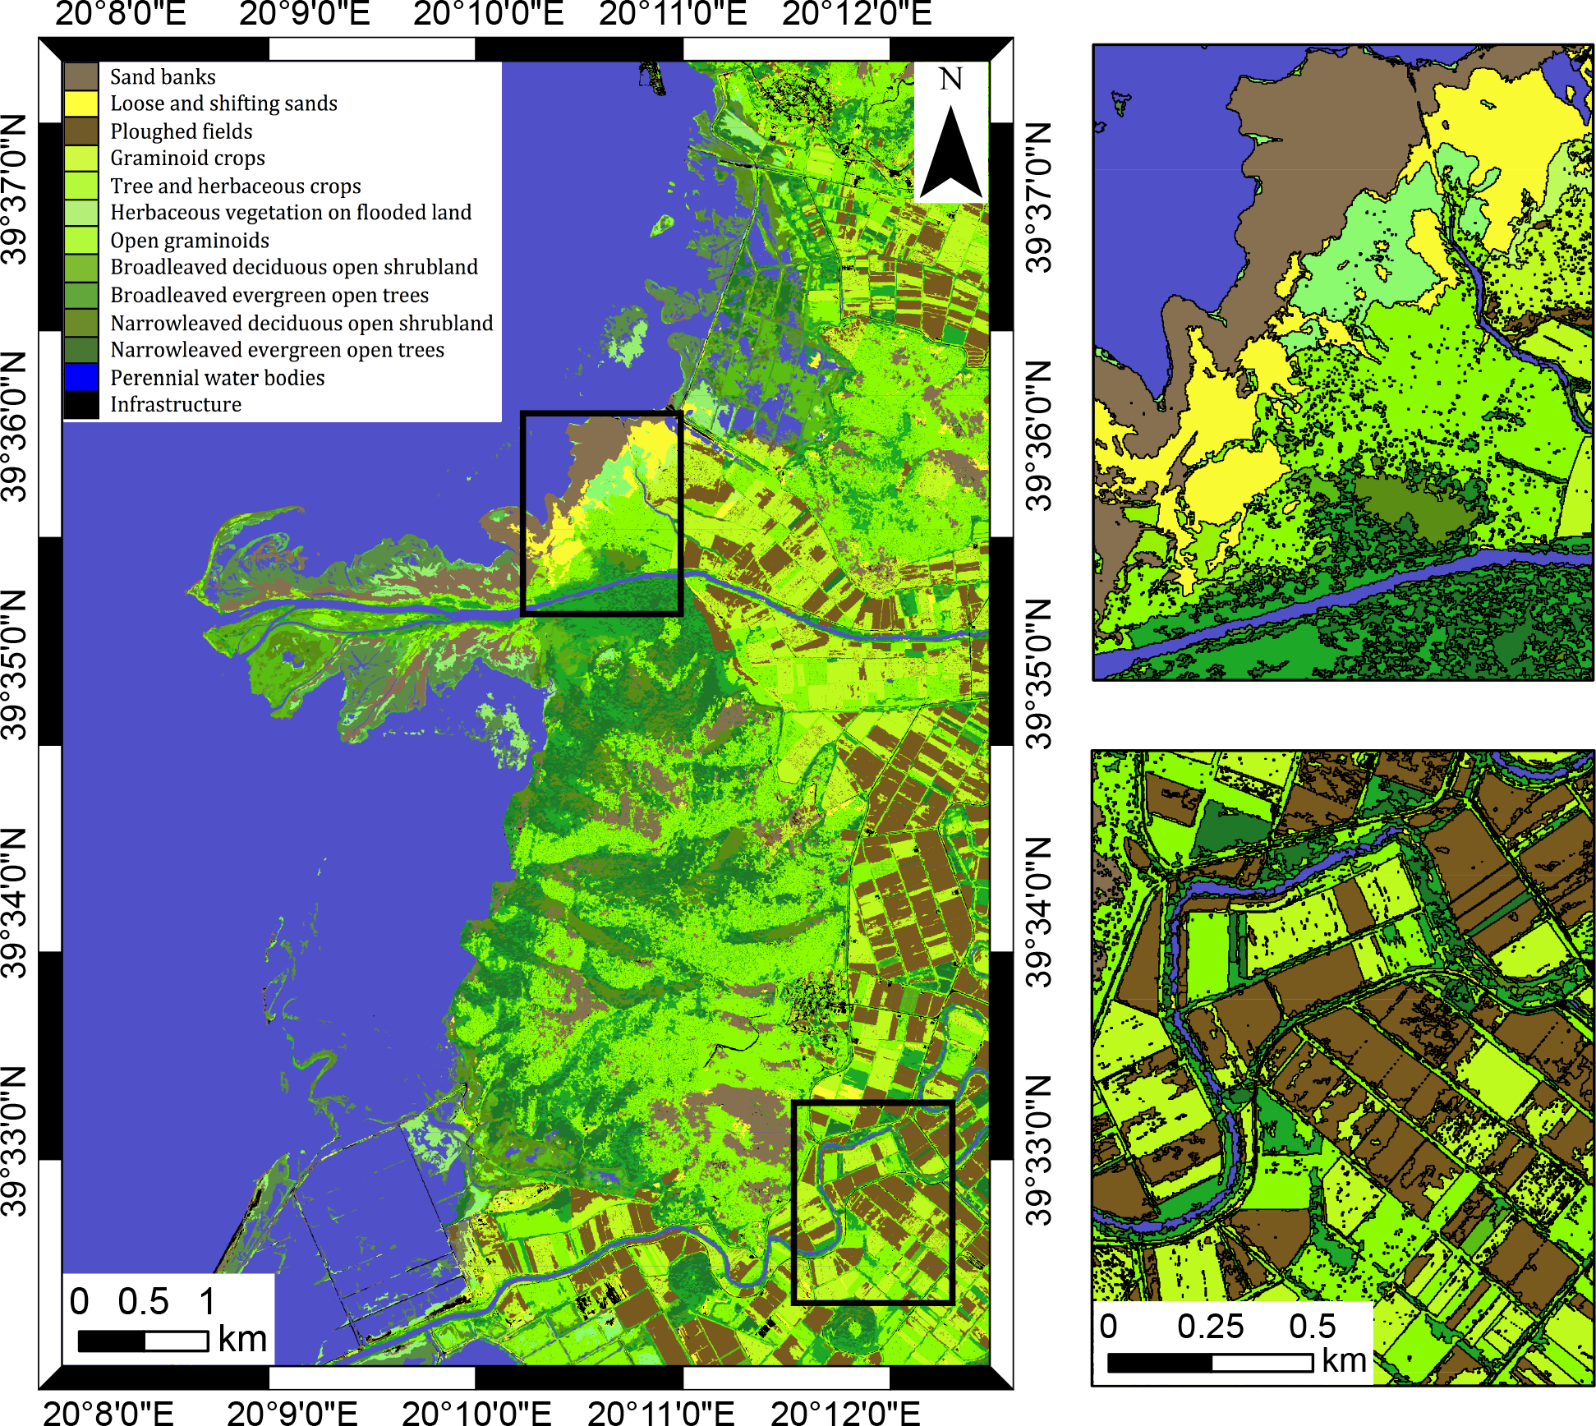Click the 'km' unit on main scale bar
The width and height of the screenshot is (1596, 1426).
242,1340
